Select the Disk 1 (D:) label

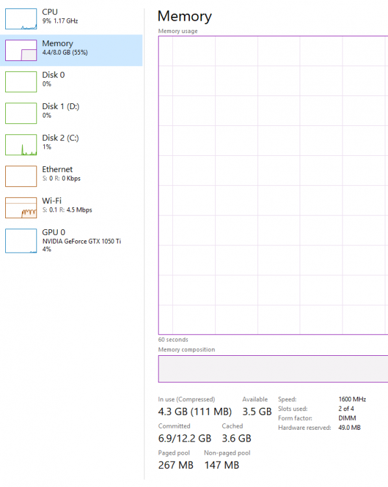point(60,106)
